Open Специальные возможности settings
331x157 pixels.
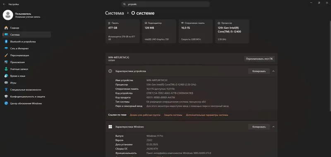27,90
